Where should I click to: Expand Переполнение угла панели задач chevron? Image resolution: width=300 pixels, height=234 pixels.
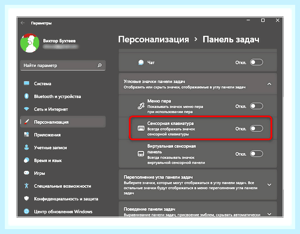[x=269, y=184]
